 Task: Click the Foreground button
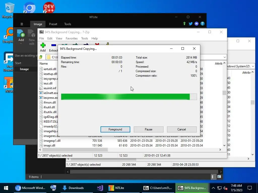115,129
